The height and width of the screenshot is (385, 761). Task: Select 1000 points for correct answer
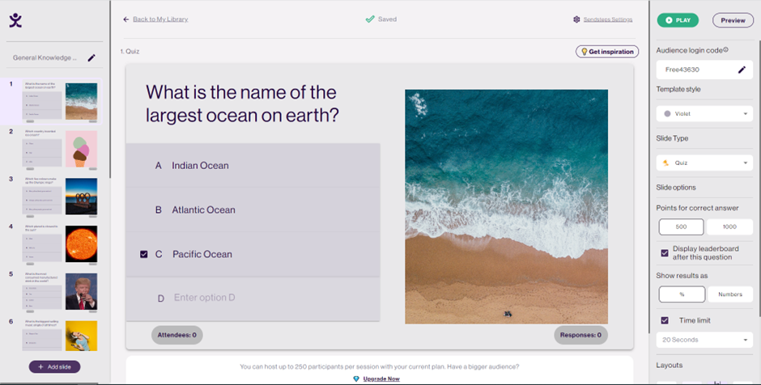point(729,227)
